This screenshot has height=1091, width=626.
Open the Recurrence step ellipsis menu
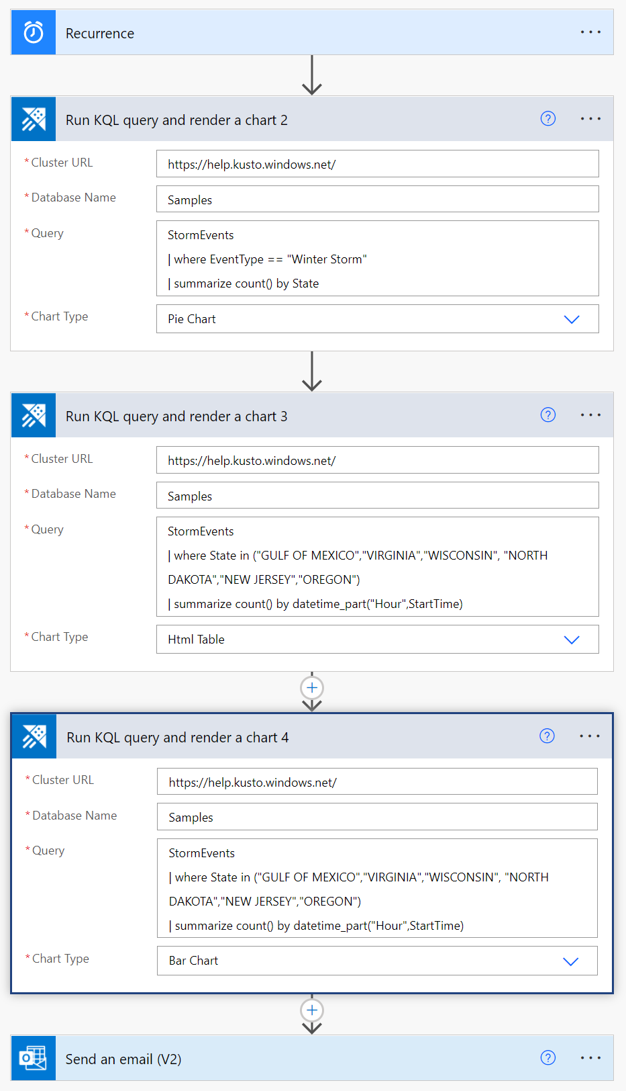(590, 32)
